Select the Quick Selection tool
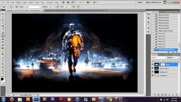181x102 pixels. pyautogui.click(x=3, y=23)
